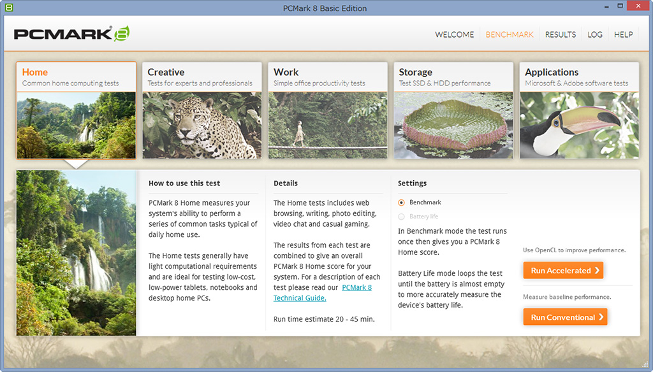Click the Applications toucan thumbnail
The width and height of the screenshot is (653, 372).
point(579,125)
